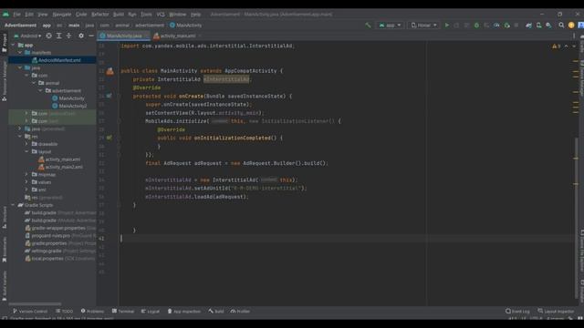The width and height of the screenshot is (584, 328).
Task: Hide the Project panel with minus icon
Action: pyautogui.click(x=91, y=36)
